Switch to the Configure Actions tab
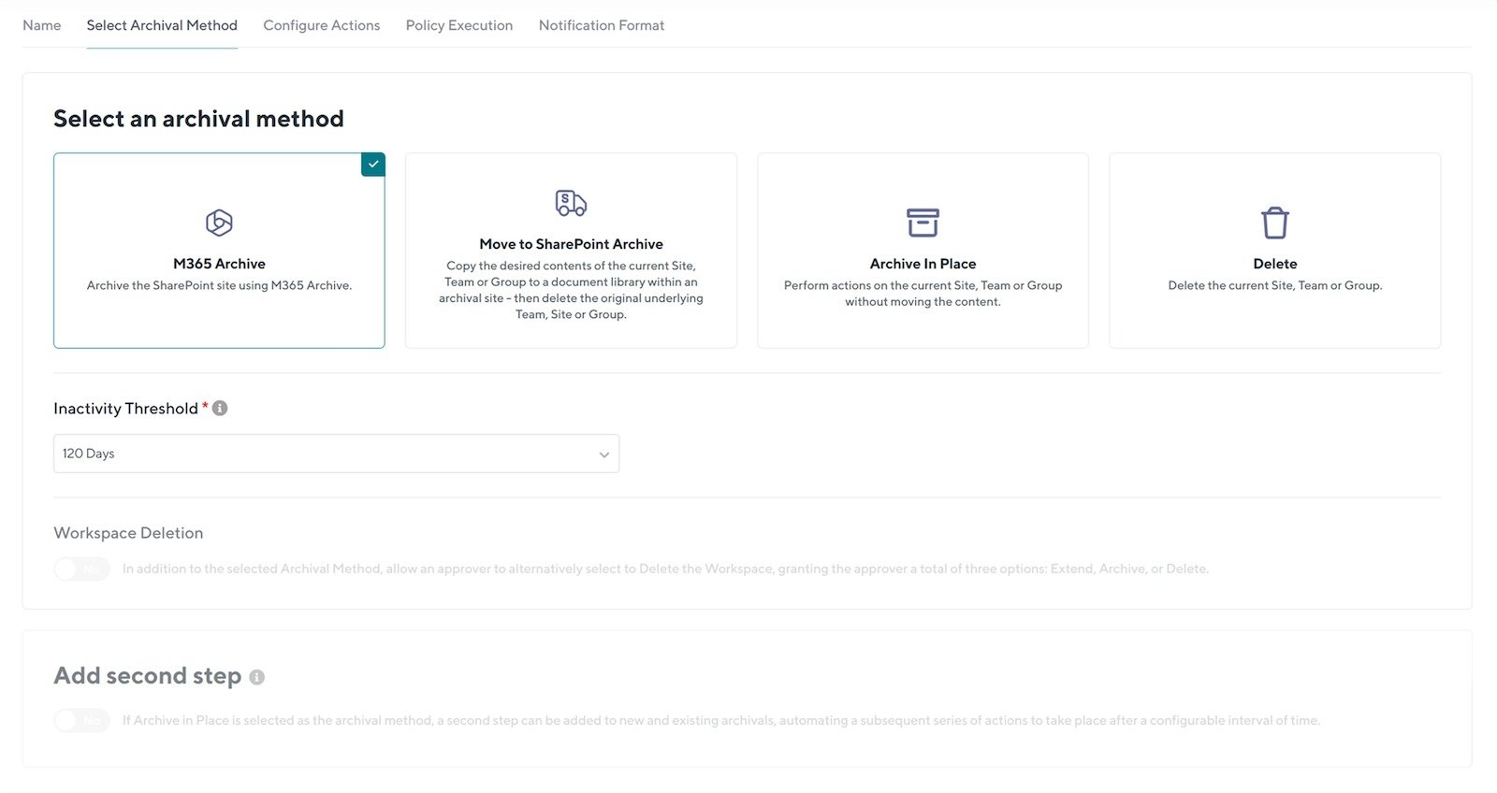Viewport: 1497px width, 793px height. coord(321,25)
